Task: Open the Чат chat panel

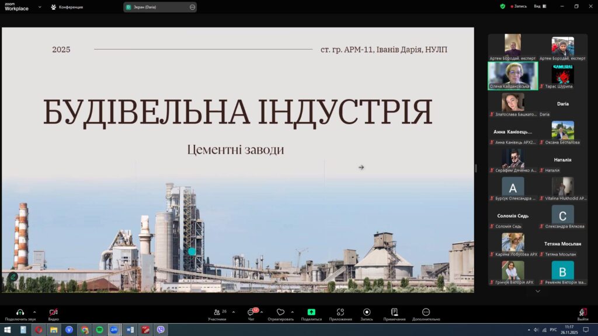Action: pyautogui.click(x=251, y=312)
